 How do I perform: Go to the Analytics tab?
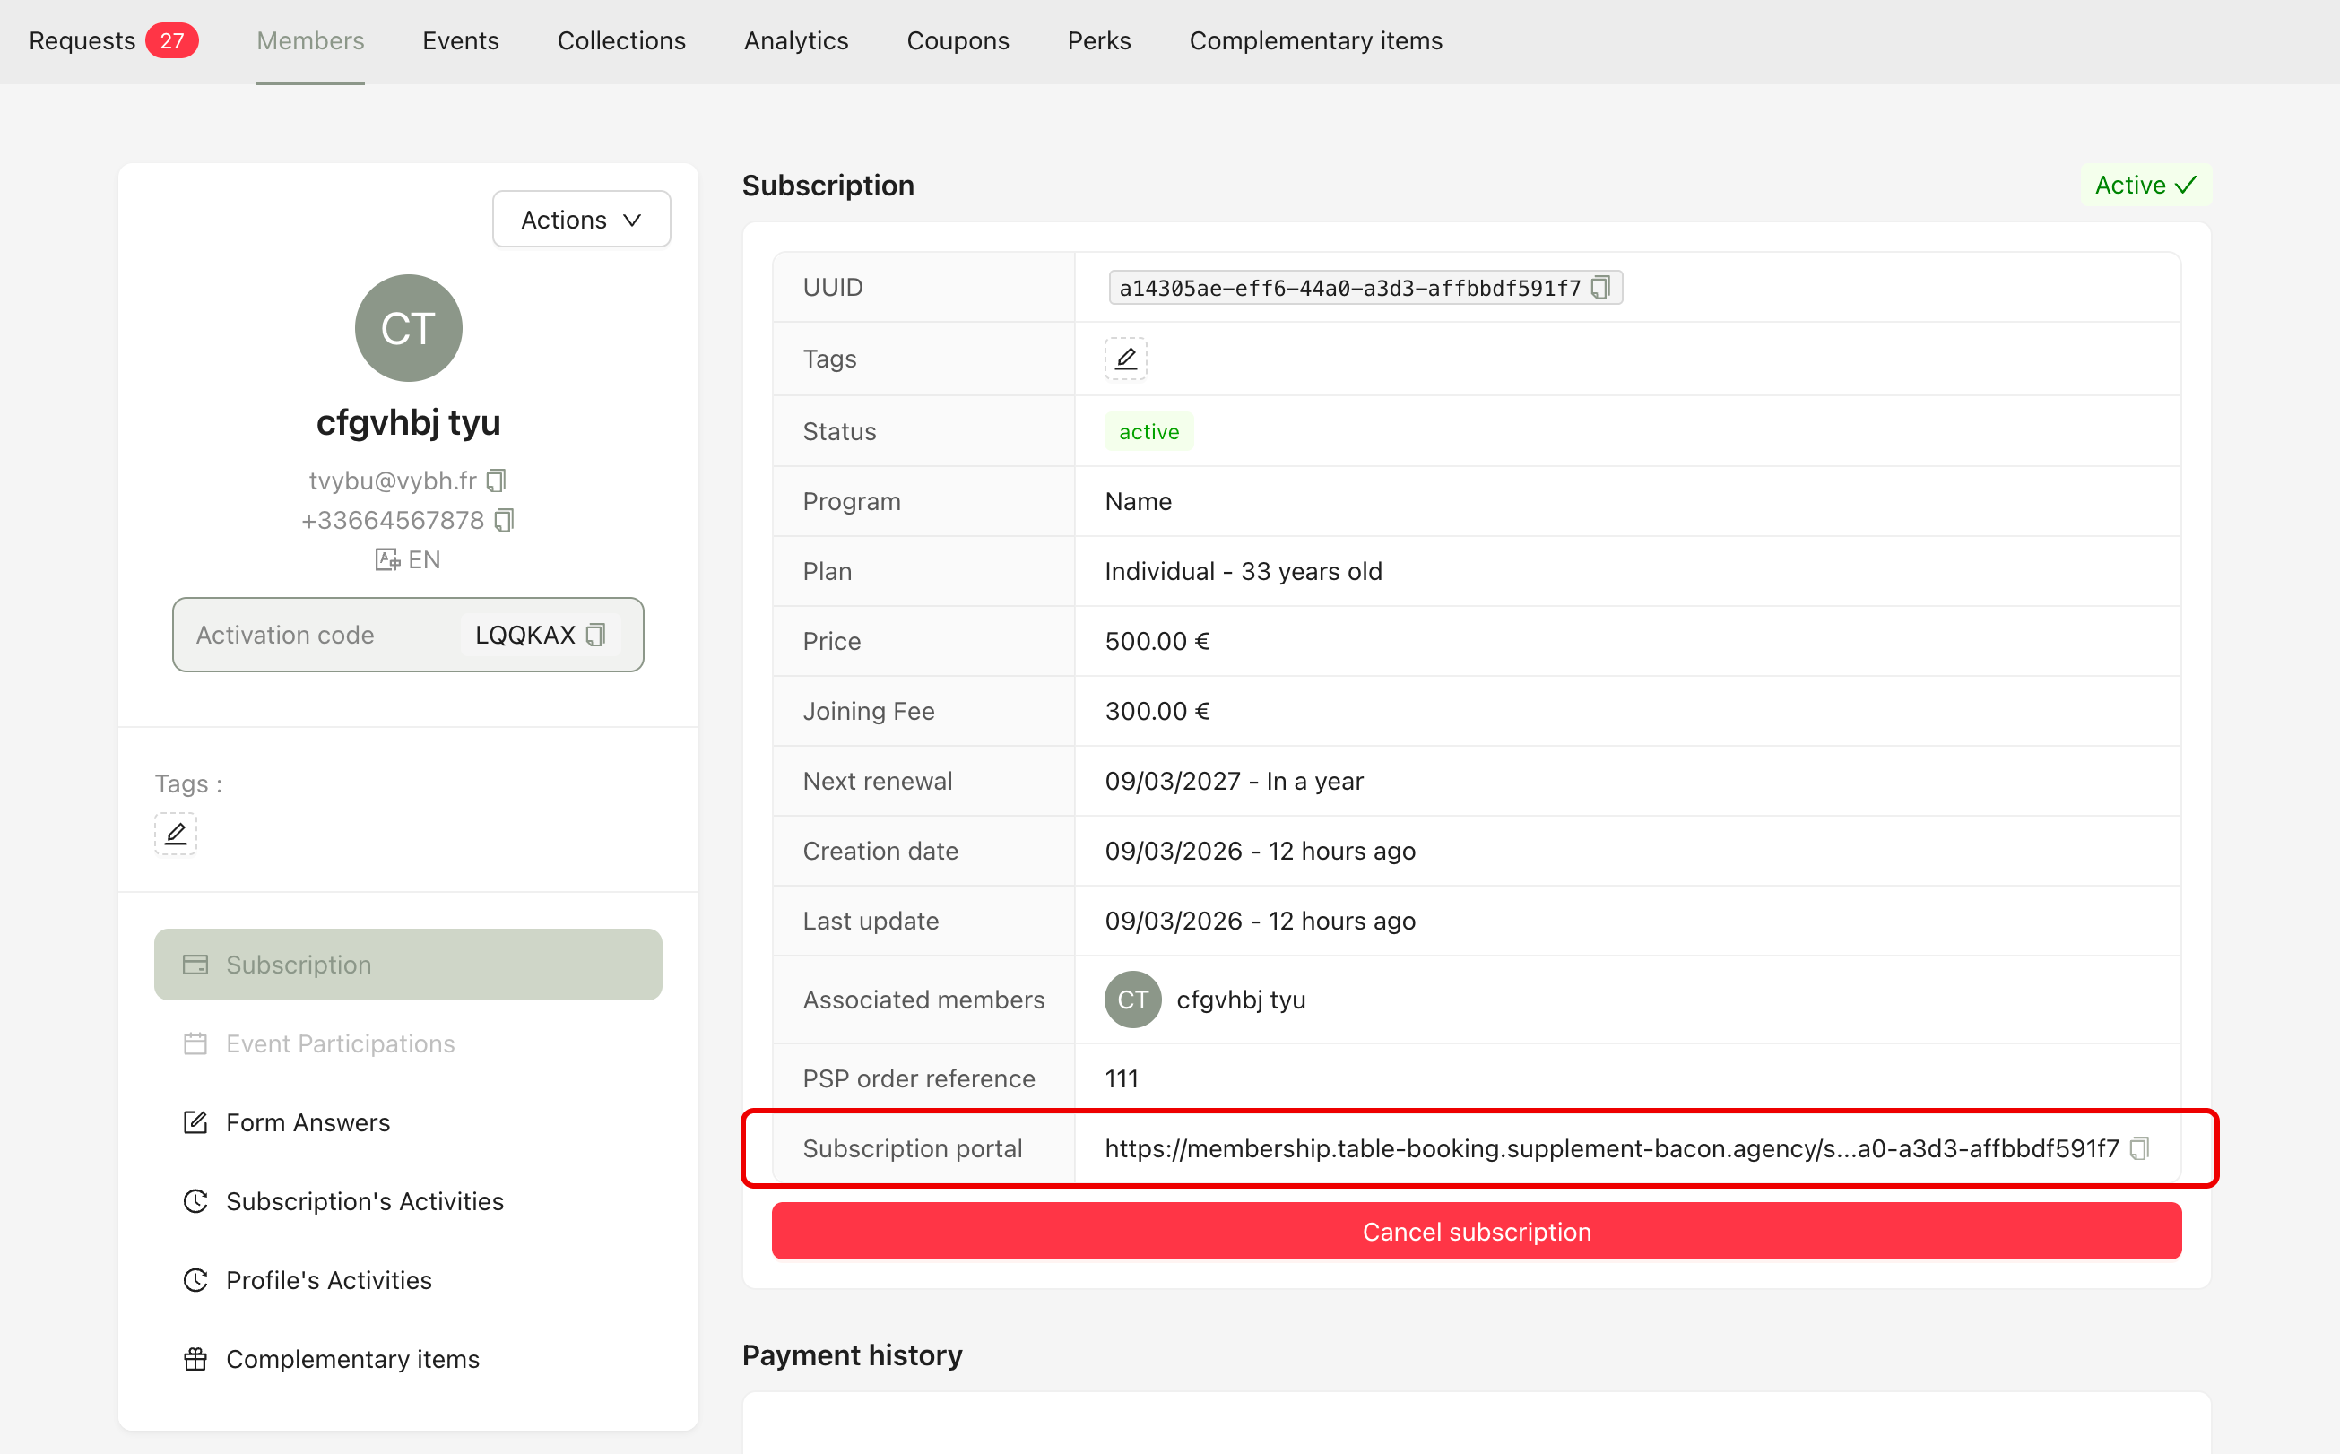coord(795,40)
